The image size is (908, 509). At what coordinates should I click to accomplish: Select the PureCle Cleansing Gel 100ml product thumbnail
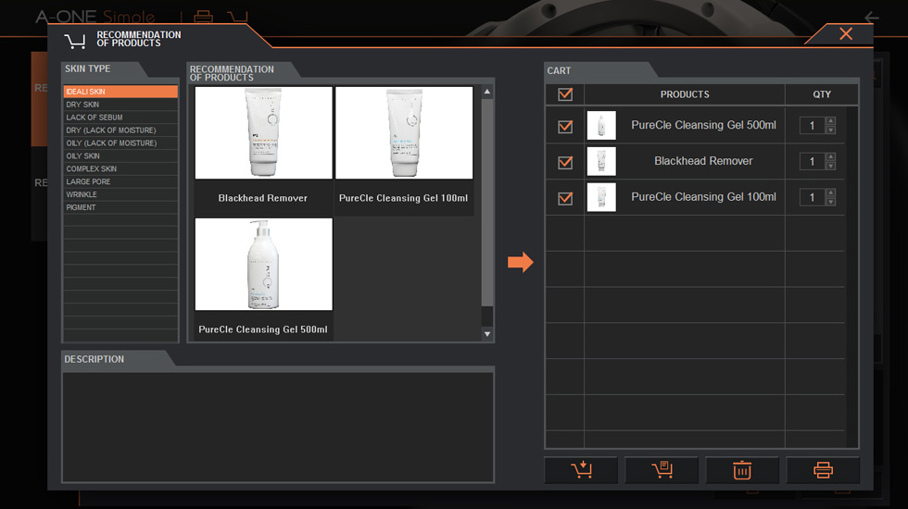point(404,132)
